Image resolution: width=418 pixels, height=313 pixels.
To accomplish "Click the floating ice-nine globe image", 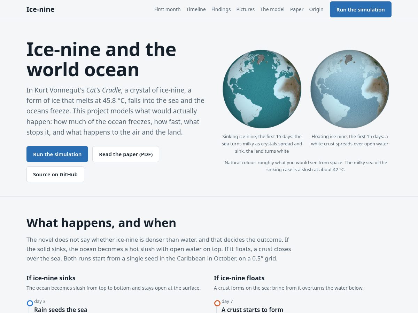I will (350, 89).
